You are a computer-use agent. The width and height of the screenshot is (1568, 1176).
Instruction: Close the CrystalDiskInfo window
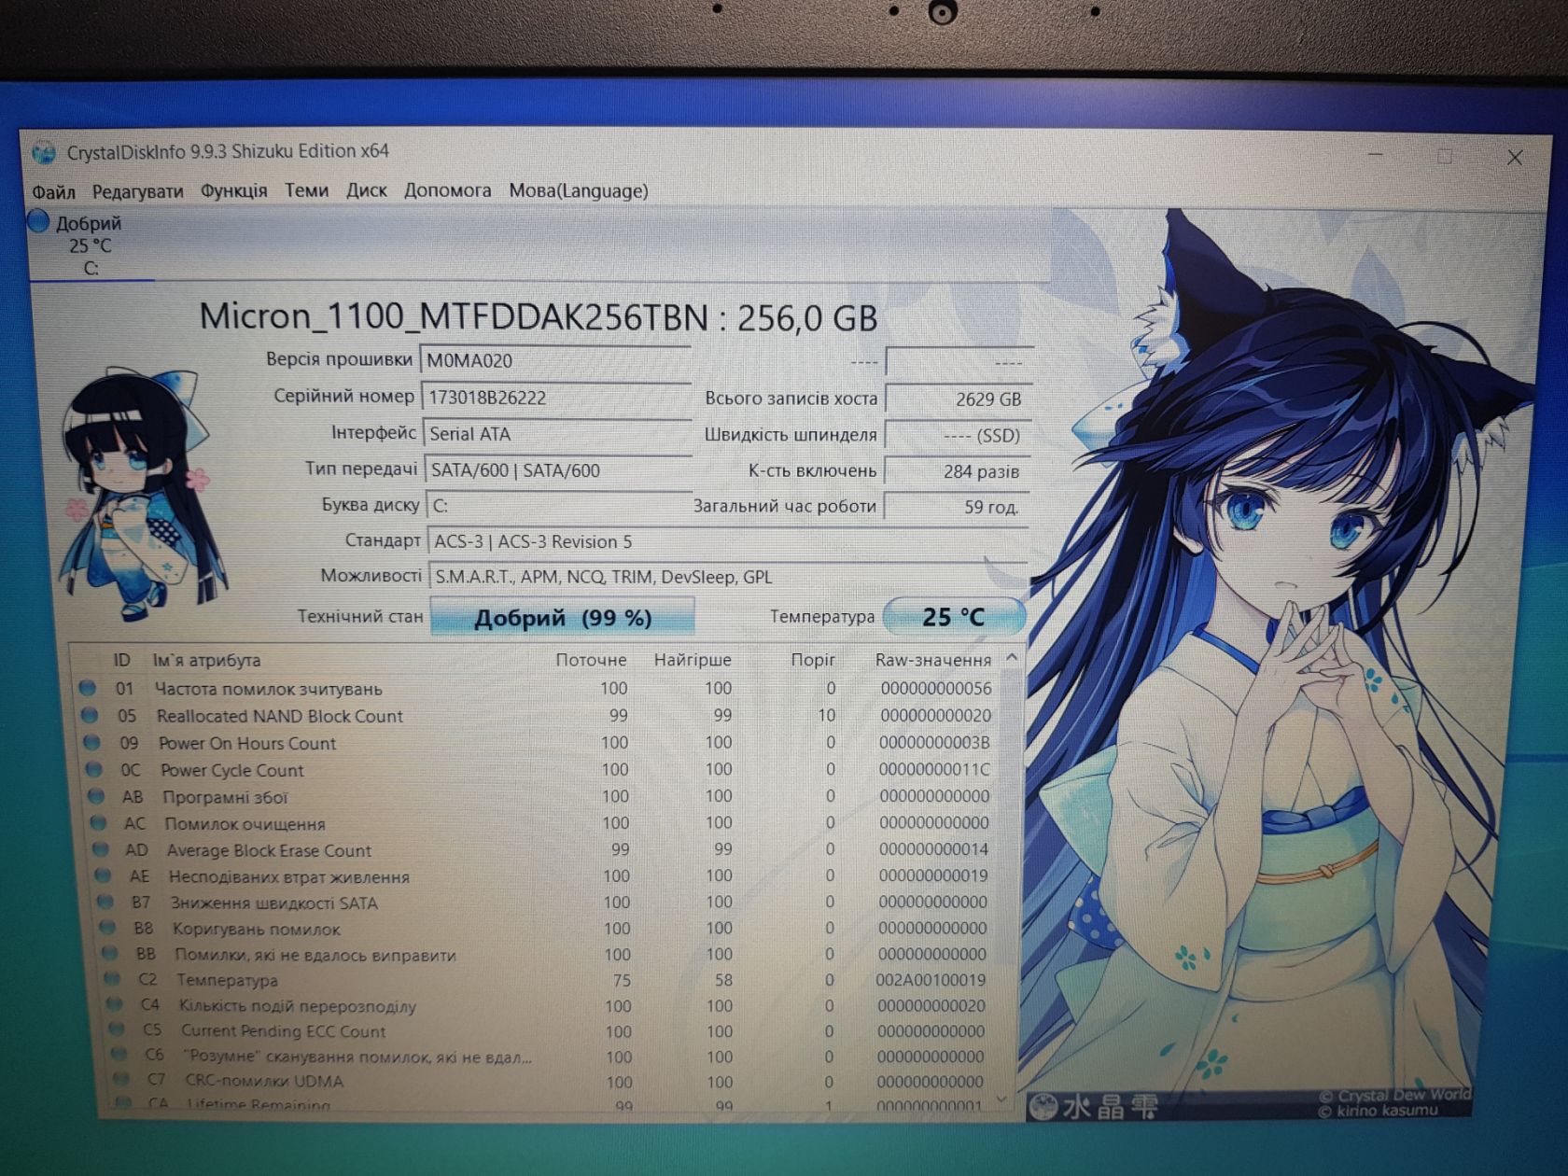(x=1514, y=158)
